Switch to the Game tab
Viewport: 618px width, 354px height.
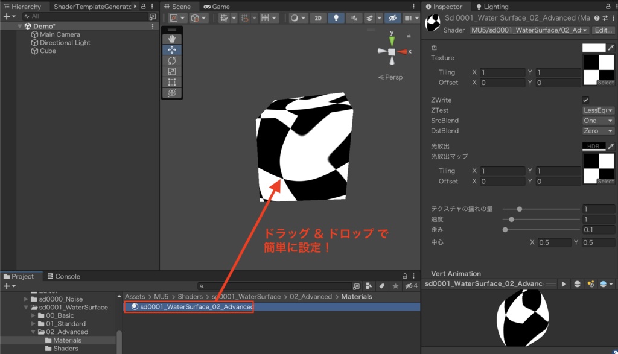[x=217, y=6]
